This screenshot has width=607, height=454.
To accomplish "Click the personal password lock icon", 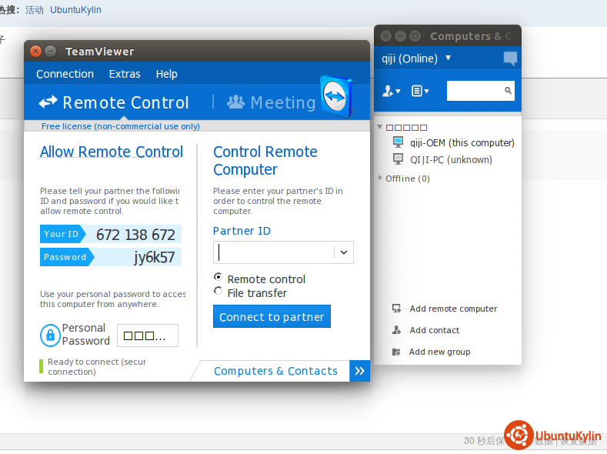I will tap(49, 335).
